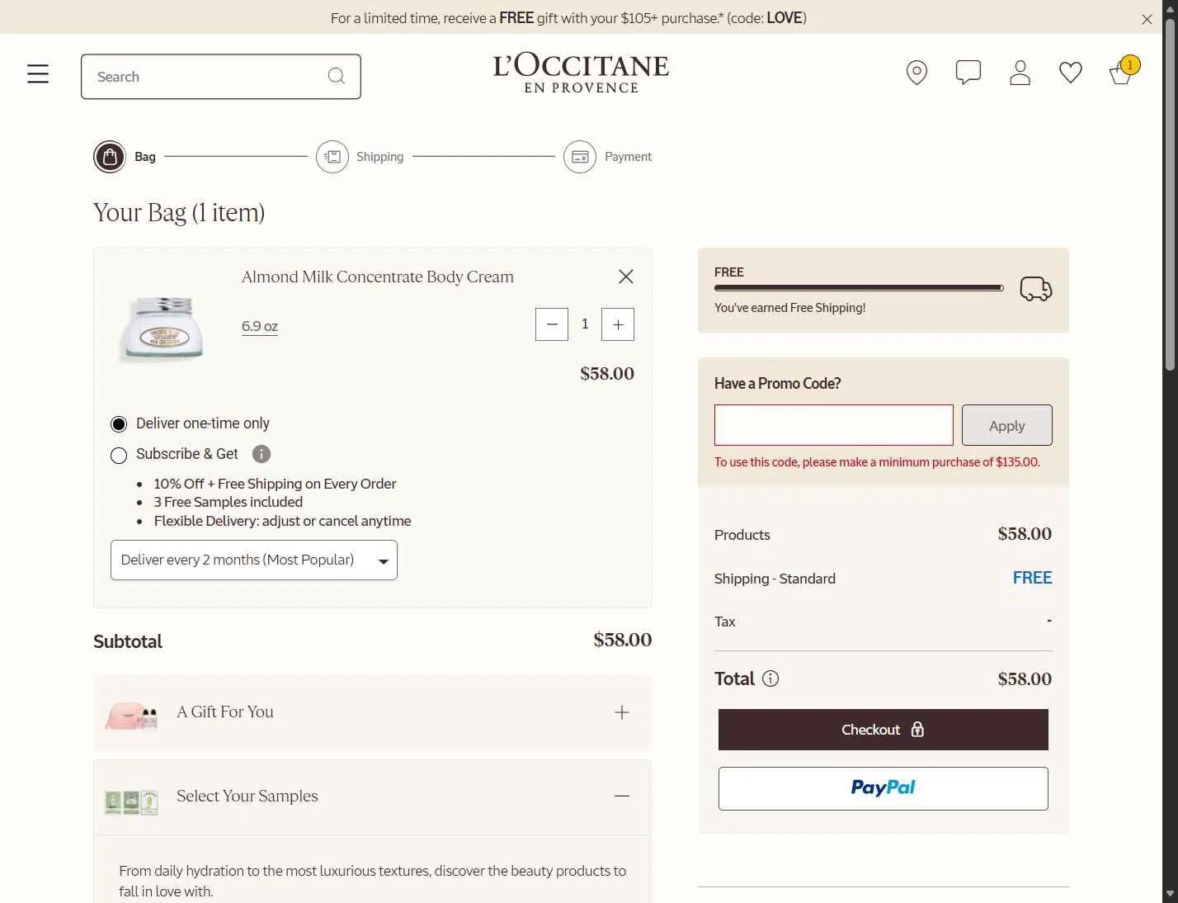This screenshot has width=1178, height=903.
Task: Click the Checkout button
Action: (x=883, y=730)
